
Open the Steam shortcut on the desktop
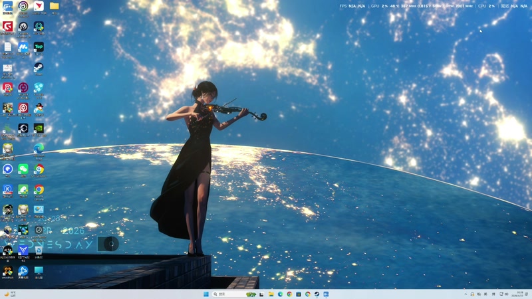tap(39, 68)
